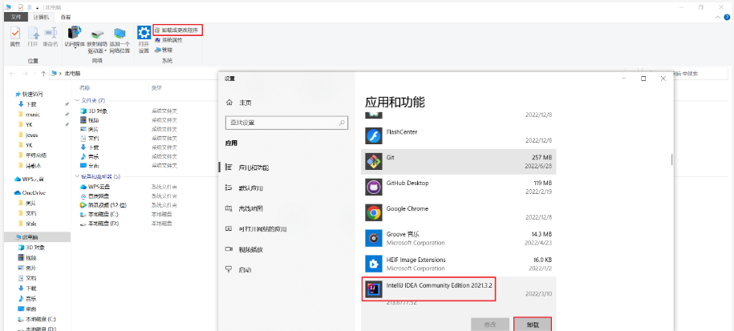734x331 pixels.
Task: Click the FlashCenter app icon
Action: (374, 136)
